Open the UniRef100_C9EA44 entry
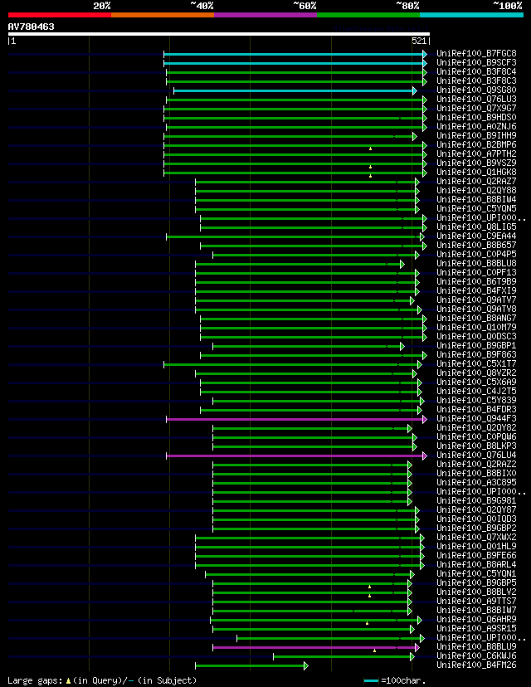The height and width of the screenshot is (687, 531). point(477,236)
